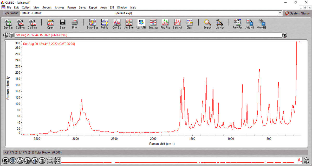312x166 pixels.
Task: Open the Analyze menu
Action: coord(60,8)
